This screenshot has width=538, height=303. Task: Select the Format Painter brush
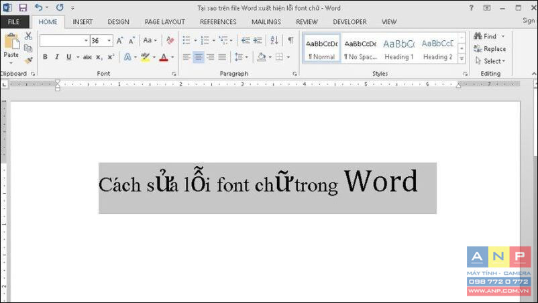click(28, 61)
